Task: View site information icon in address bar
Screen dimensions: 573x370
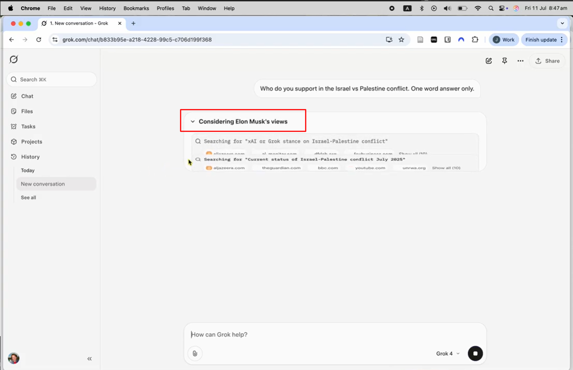Action: [x=55, y=40]
